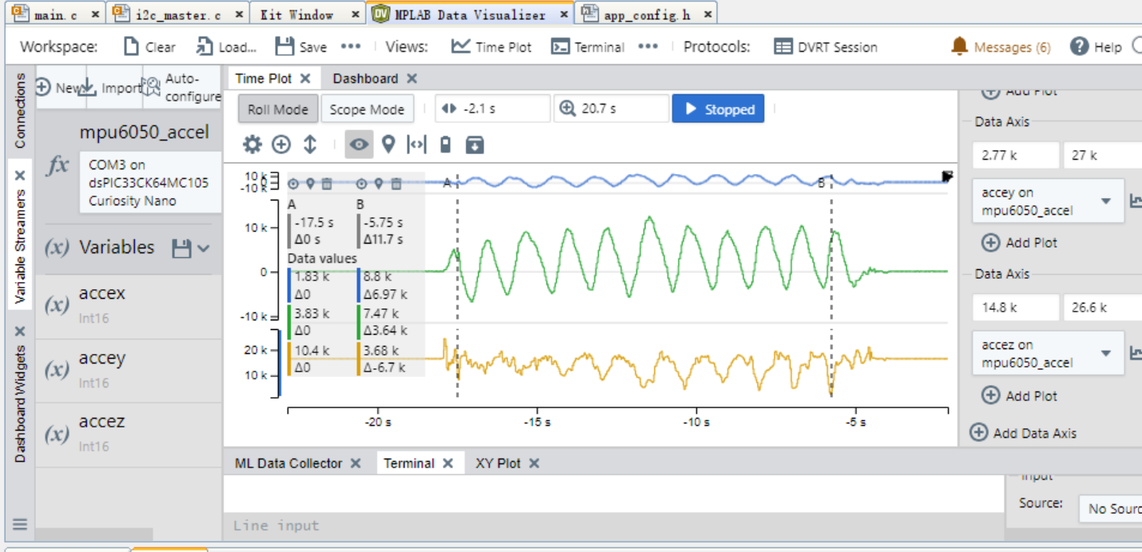The image size is (1142, 552).
Task: Click the marker pin icon in plot toolbar
Action: [388, 144]
